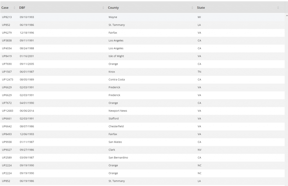Click the Isle of Wight county cell

[x=116, y=56]
